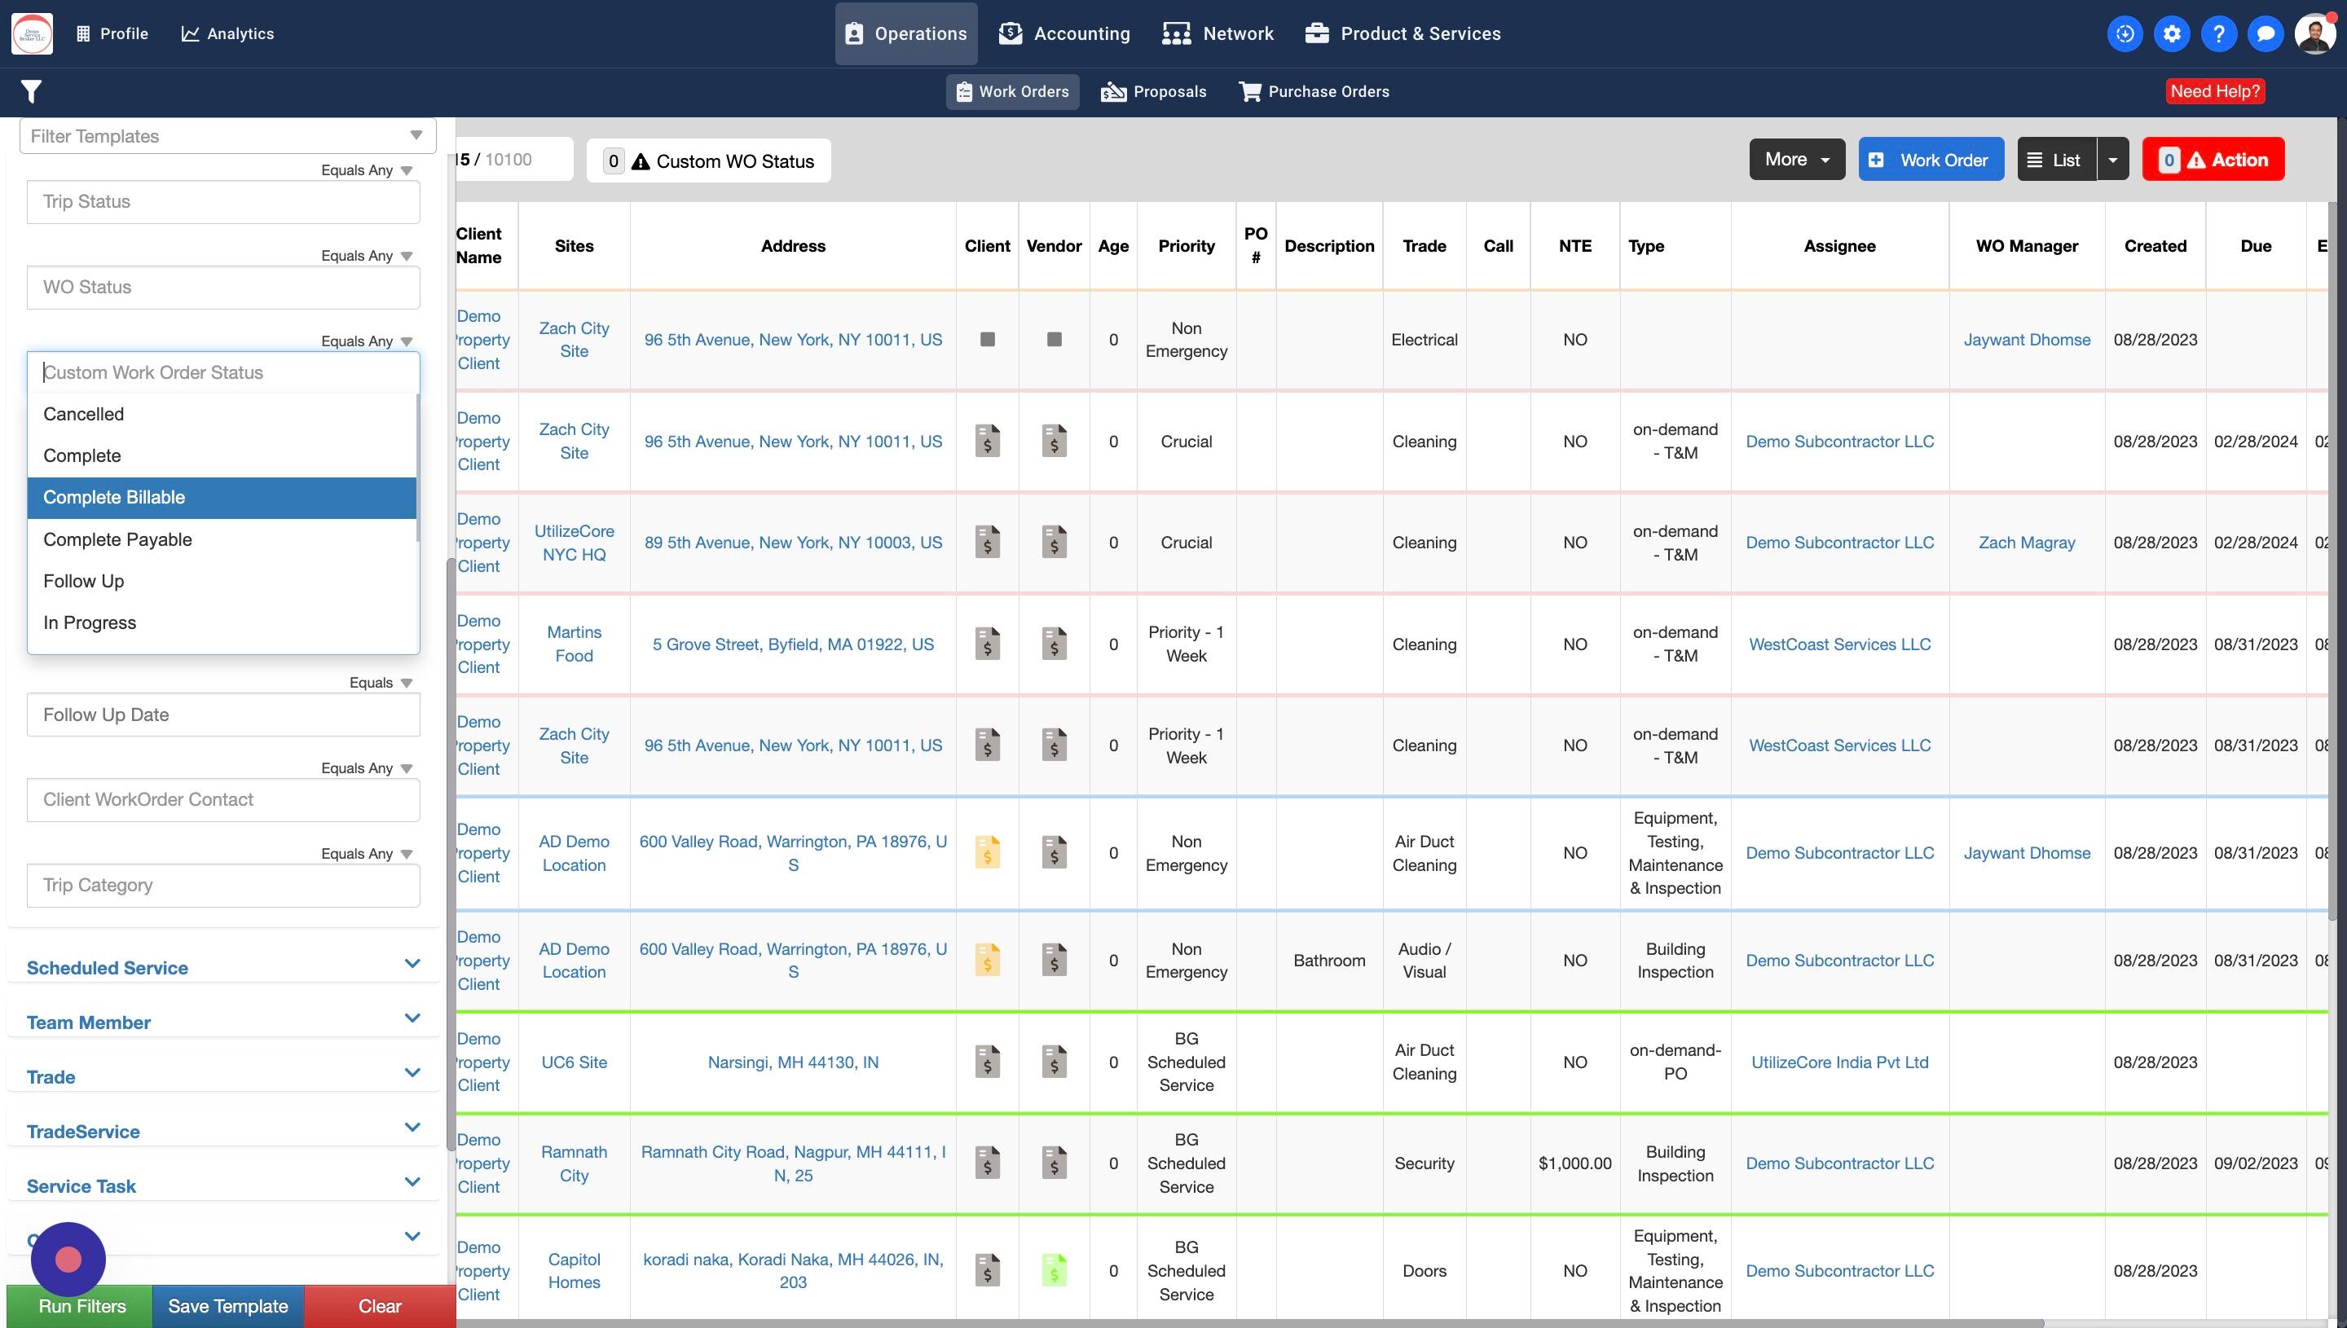Open the Filter Templates dropdown

pyautogui.click(x=228, y=136)
